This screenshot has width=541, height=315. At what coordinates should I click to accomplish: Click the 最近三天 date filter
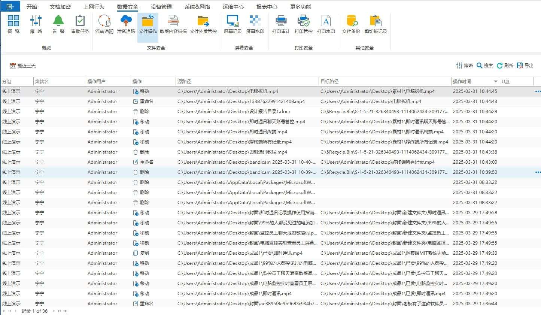point(23,65)
